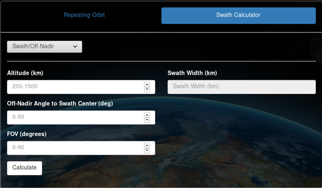Lower FOV using the down stepper
Viewport: 322px width, 188px height.
(x=147, y=151)
